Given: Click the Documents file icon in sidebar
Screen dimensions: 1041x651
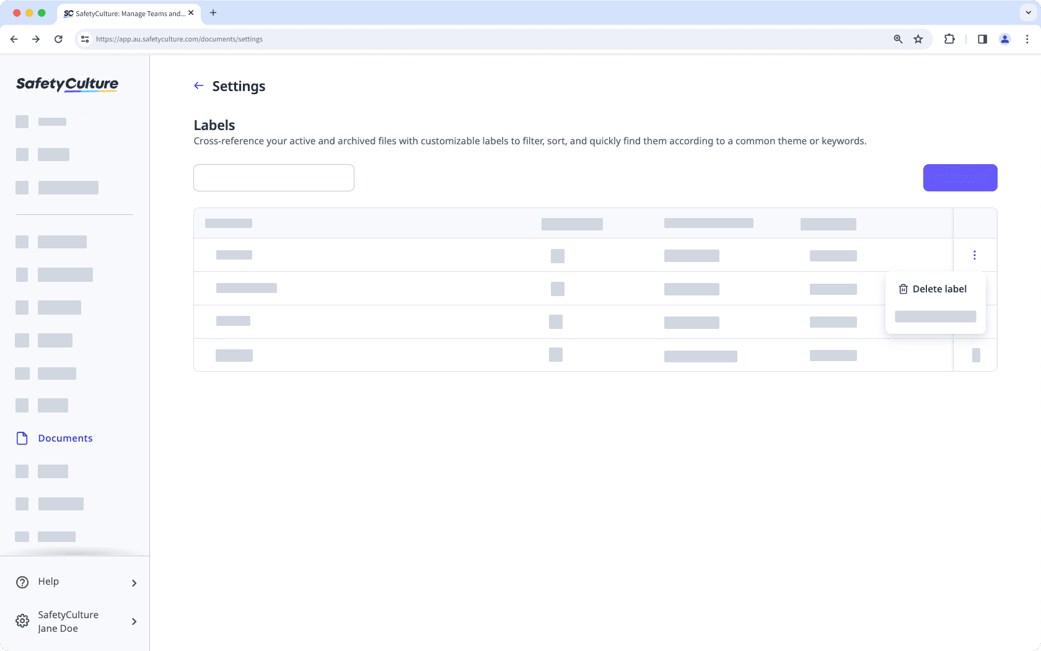Looking at the screenshot, I should (x=22, y=438).
